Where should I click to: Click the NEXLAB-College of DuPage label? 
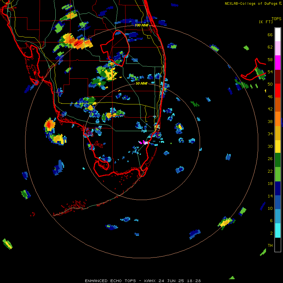[251, 3]
